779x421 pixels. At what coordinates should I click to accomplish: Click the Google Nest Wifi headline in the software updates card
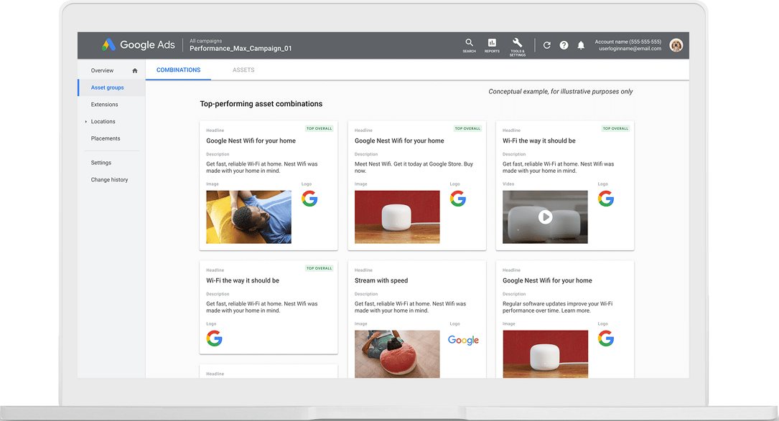point(548,280)
